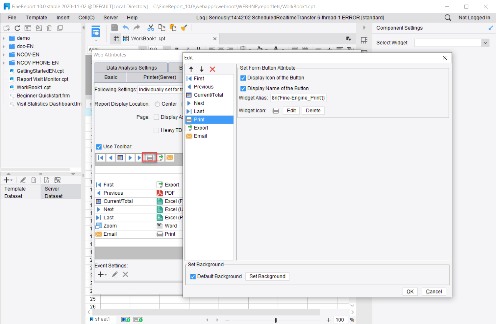Click the Widget Alias input field
Image resolution: width=496 pixels, height=324 pixels.
(299, 98)
